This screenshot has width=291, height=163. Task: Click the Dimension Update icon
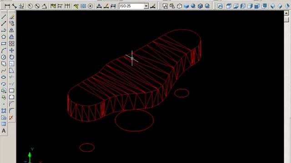(113, 6)
